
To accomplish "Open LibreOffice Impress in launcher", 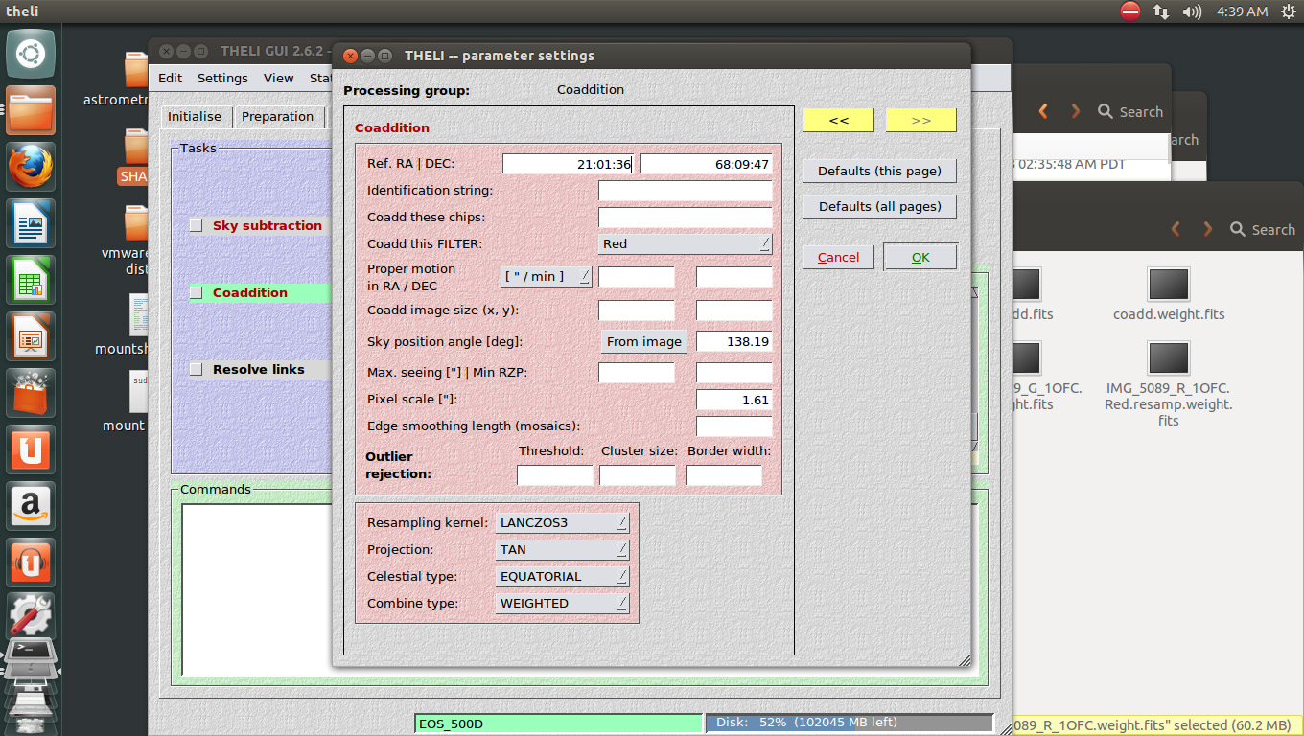I will click(x=31, y=337).
